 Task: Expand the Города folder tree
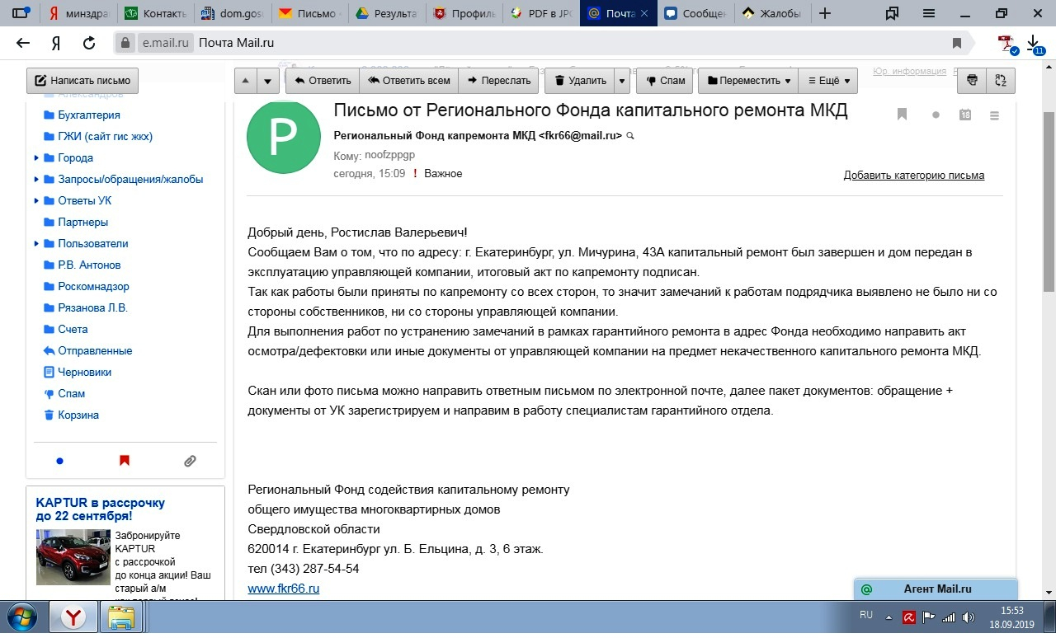pos(36,158)
